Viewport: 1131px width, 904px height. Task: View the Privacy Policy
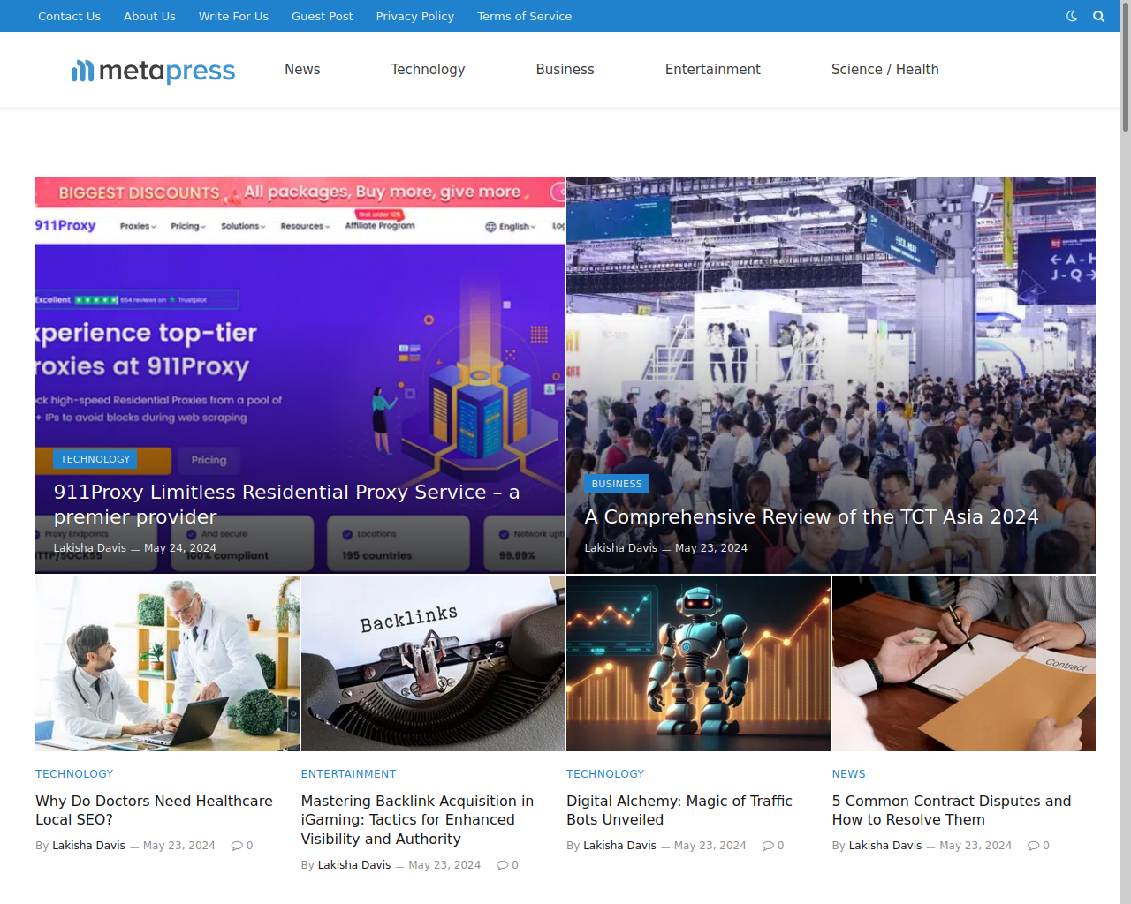click(415, 16)
